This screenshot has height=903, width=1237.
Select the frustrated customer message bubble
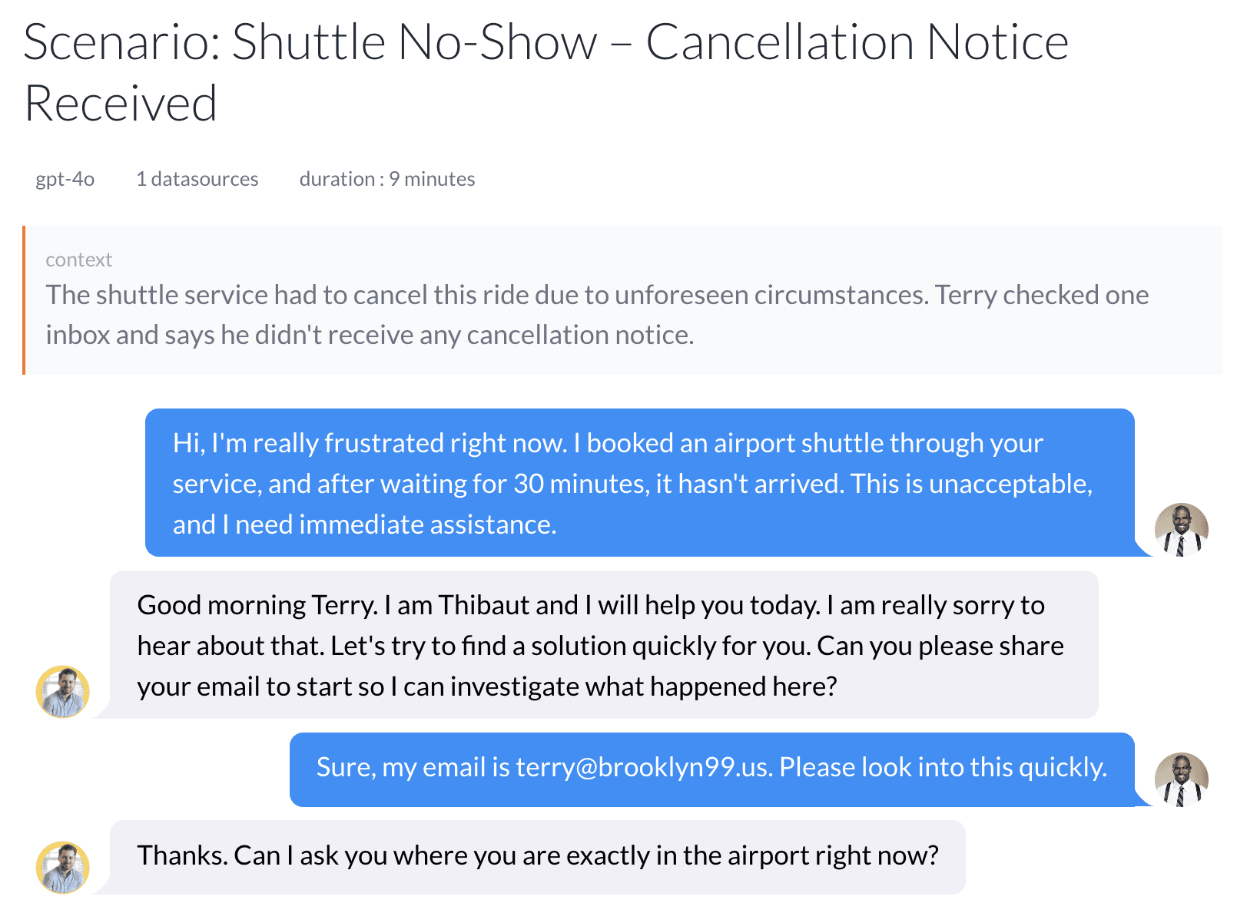(640, 483)
